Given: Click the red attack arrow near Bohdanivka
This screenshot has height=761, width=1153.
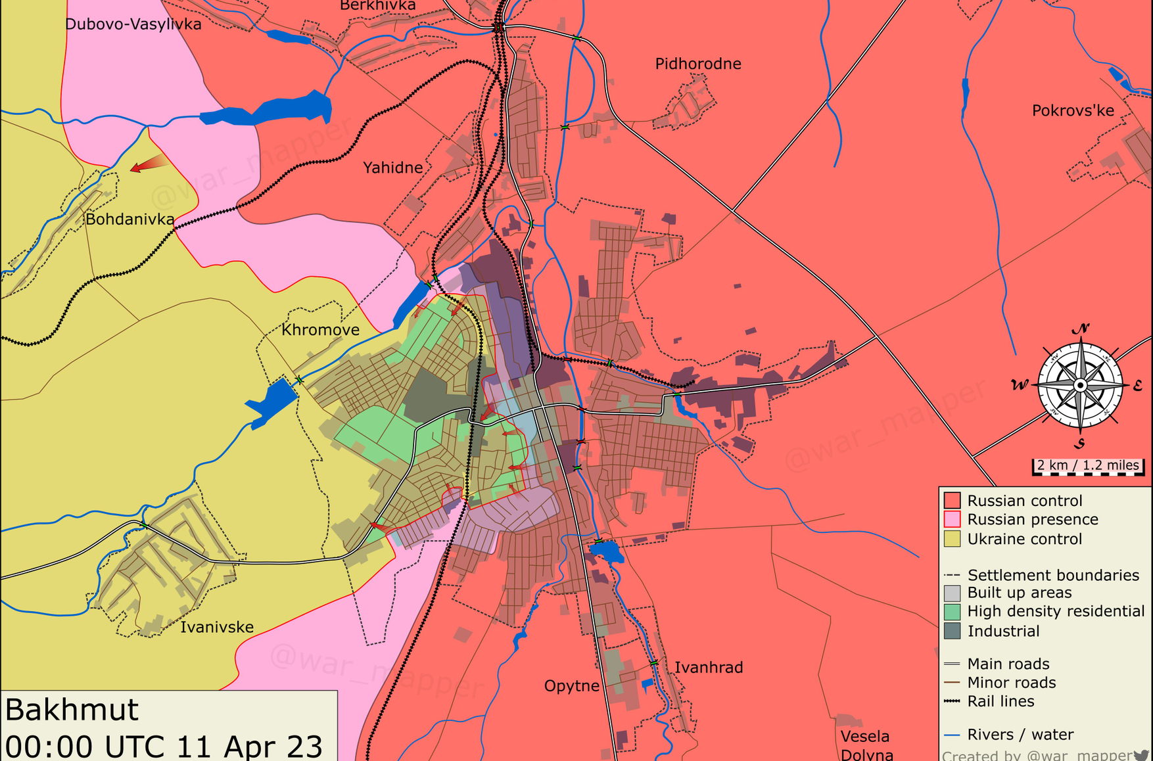Looking at the screenshot, I should point(148,164).
